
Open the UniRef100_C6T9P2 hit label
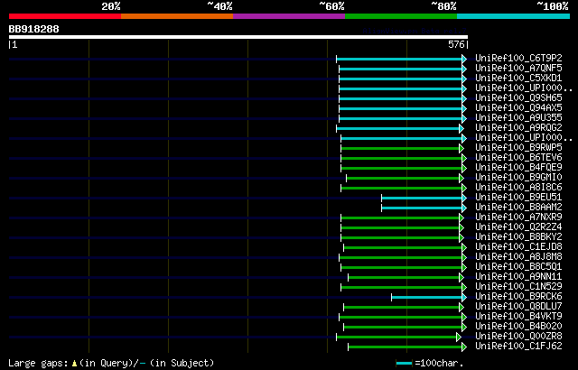518,58
